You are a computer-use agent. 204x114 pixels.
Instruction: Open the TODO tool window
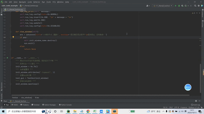(14, 105)
